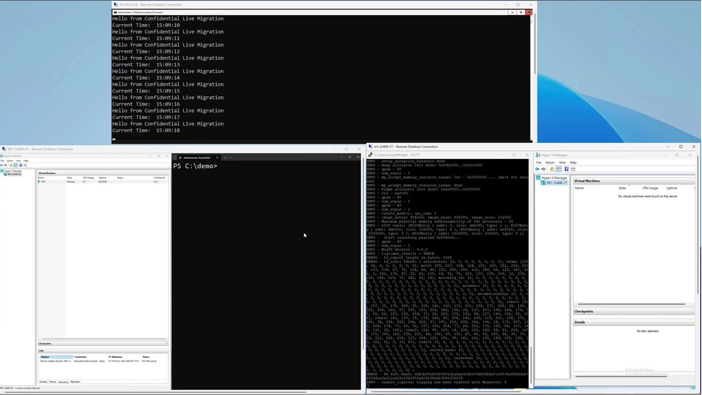The width and height of the screenshot is (702, 395).
Task: Click the PuTTY icon in the acceptallmigtd title bar
Action: 370,154
